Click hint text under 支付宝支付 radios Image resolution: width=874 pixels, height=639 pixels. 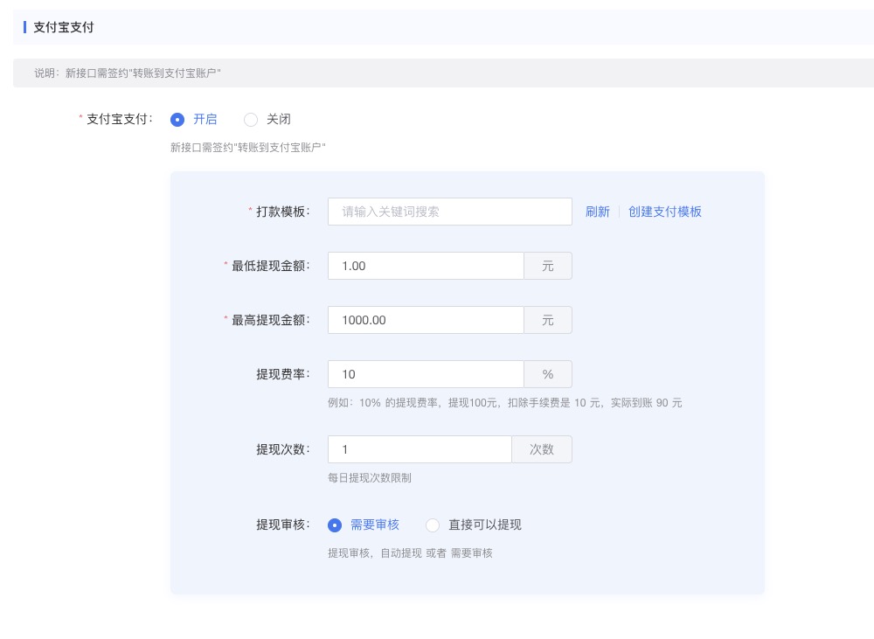248,147
